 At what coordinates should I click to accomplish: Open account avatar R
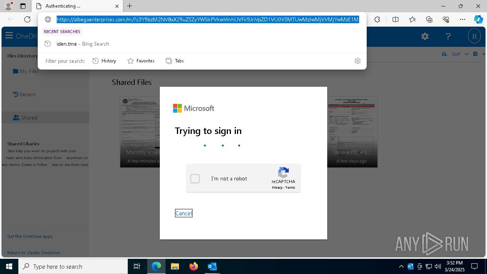point(474,37)
